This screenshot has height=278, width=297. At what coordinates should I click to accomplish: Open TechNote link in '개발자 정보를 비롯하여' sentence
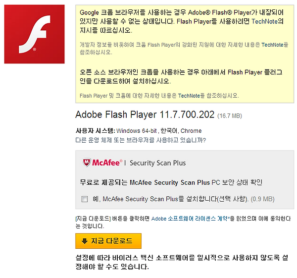point(272,45)
